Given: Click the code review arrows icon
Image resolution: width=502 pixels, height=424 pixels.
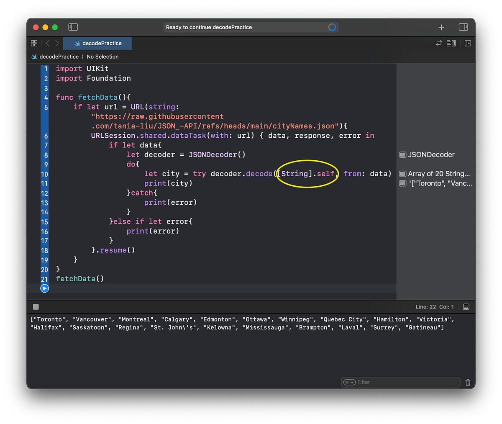Looking at the screenshot, I should pyautogui.click(x=439, y=43).
